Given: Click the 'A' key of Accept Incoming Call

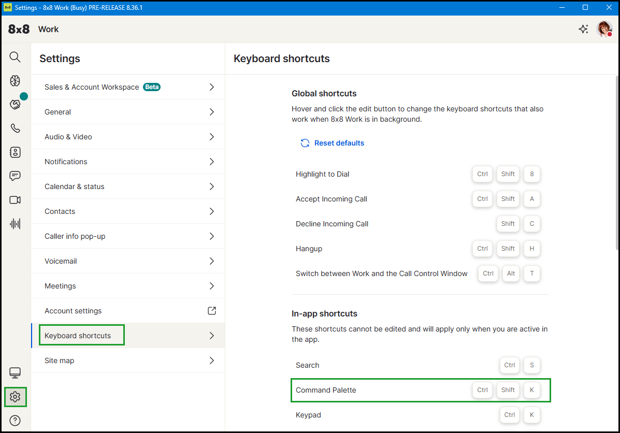Looking at the screenshot, I should (x=532, y=199).
